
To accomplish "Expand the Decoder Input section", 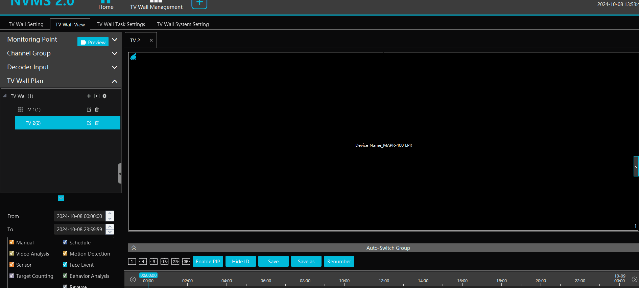I will pyautogui.click(x=115, y=67).
